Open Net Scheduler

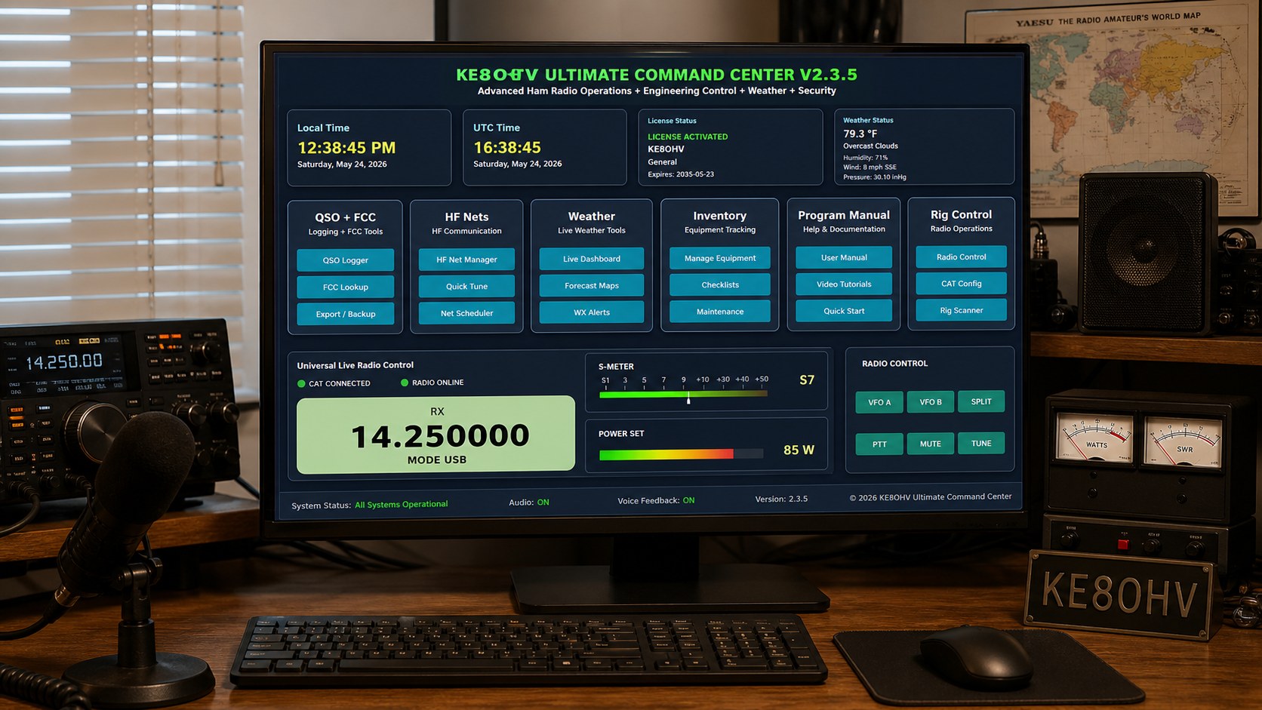pyautogui.click(x=466, y=313)
